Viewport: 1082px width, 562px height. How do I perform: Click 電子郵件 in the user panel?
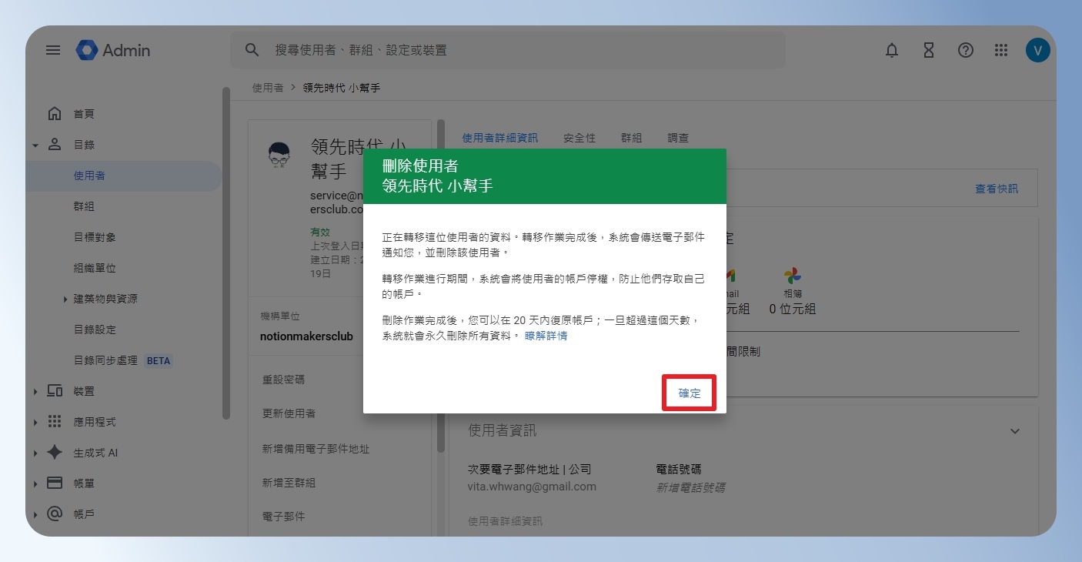pos(283,517)
